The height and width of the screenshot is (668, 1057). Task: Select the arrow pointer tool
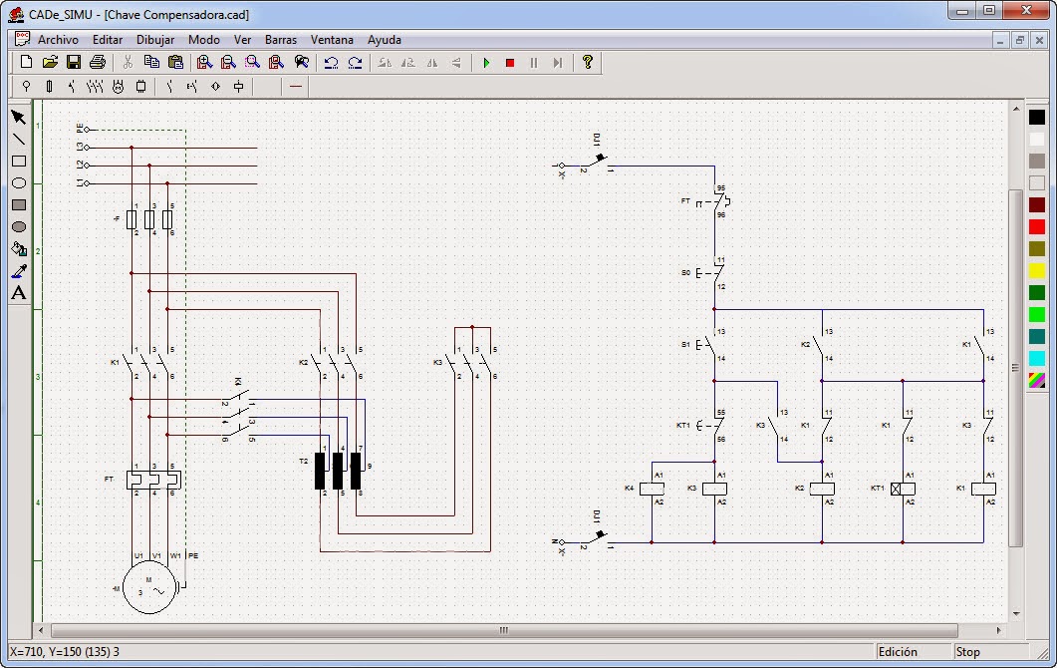pos(19,118)
